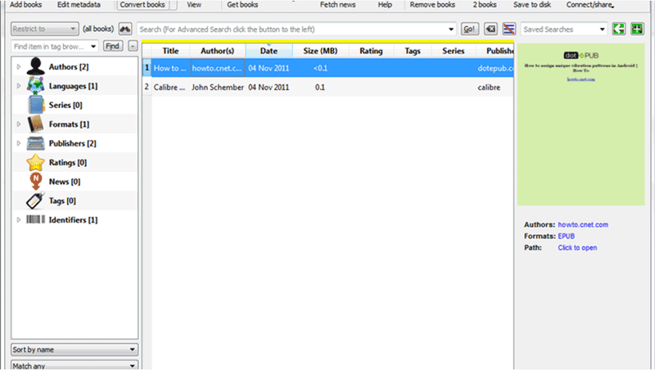Click the Ratings star icon
The image size is (655, 370).
(x=35, y=162)
